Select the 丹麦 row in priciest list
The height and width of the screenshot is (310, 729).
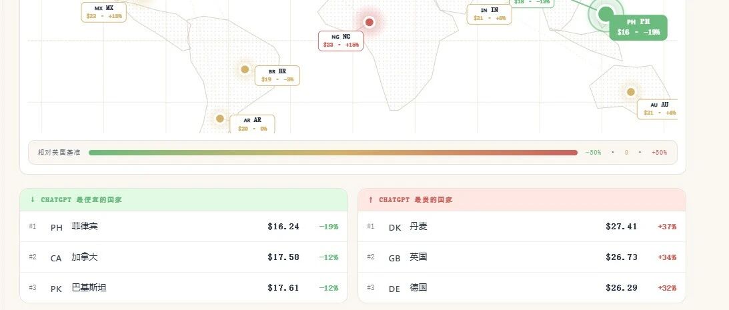[x=522, y=227]
